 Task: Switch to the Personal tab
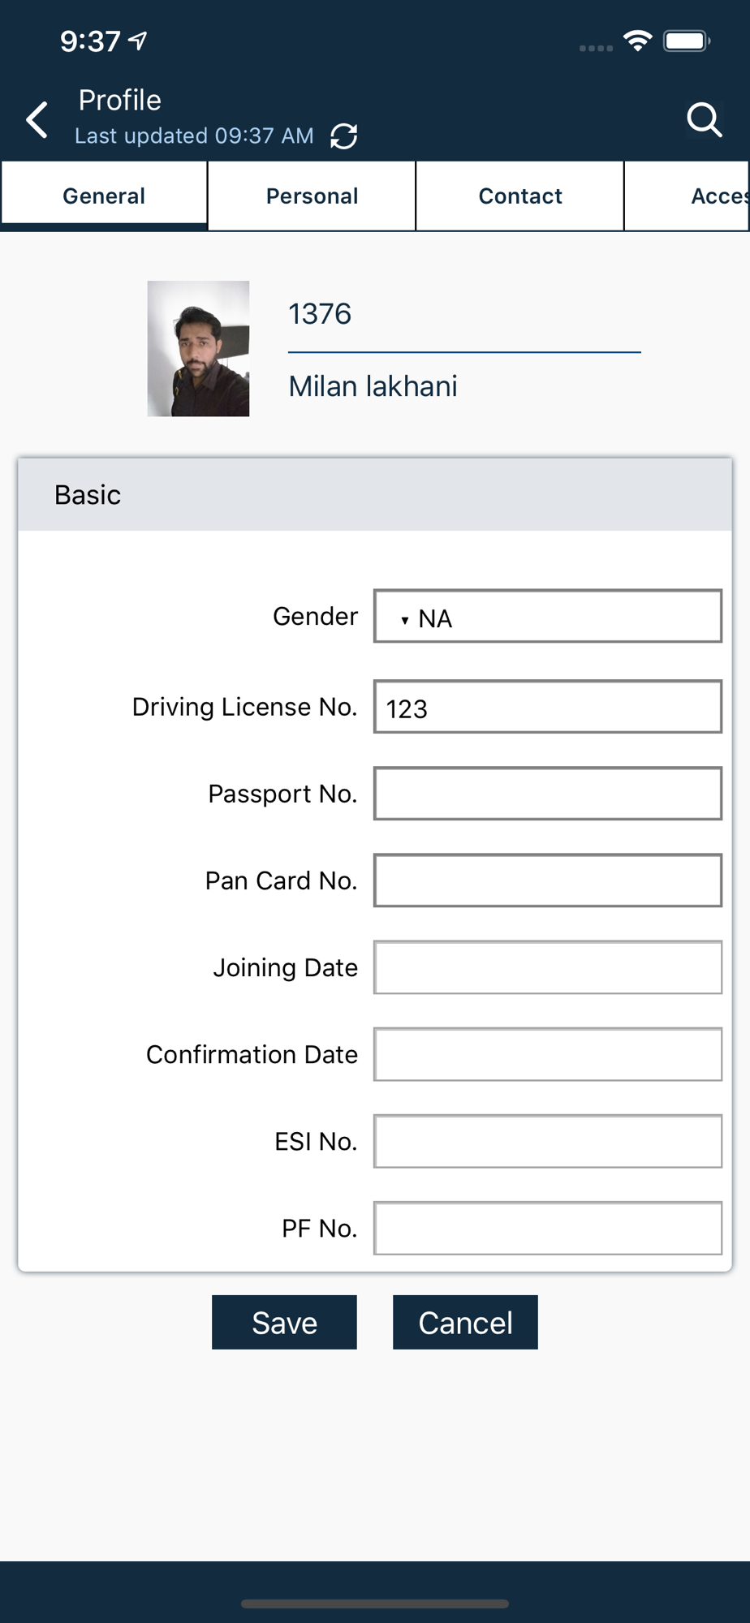coord(312,196)
